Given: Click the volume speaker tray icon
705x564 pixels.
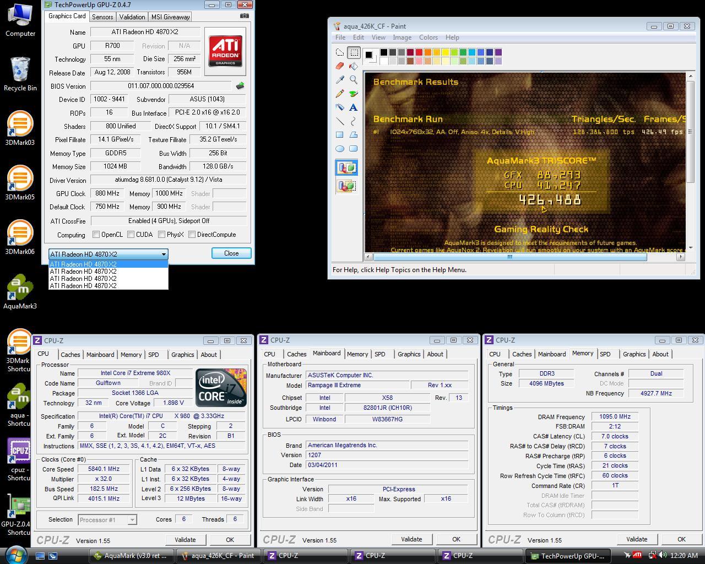Looking at the screenshot, I should click(x=663, y=555).
